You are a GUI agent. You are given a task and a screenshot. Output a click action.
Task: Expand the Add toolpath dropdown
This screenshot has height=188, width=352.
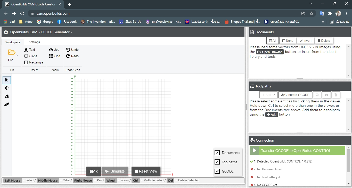tap(268, 95)
